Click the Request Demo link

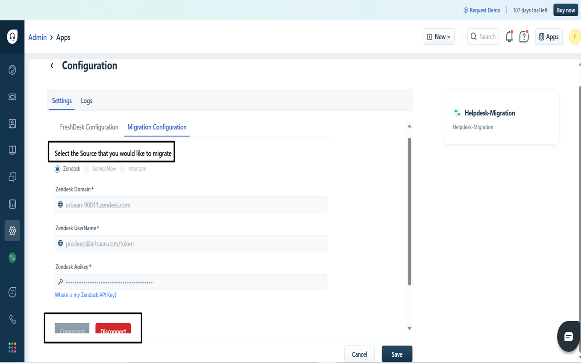(x=482, y=10)
